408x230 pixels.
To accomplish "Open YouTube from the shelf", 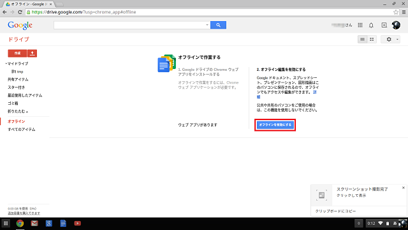I will [77, 224].
